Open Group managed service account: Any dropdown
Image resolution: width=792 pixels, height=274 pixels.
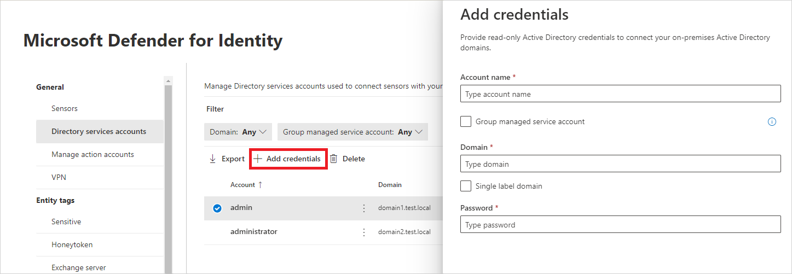(353, 132)
